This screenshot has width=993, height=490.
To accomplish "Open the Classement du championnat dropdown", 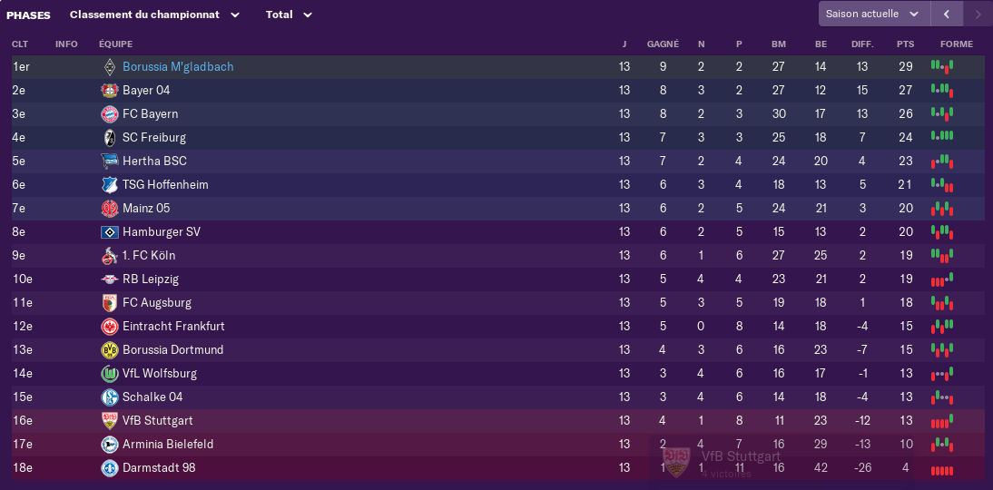I will click(x=155, y=15).
